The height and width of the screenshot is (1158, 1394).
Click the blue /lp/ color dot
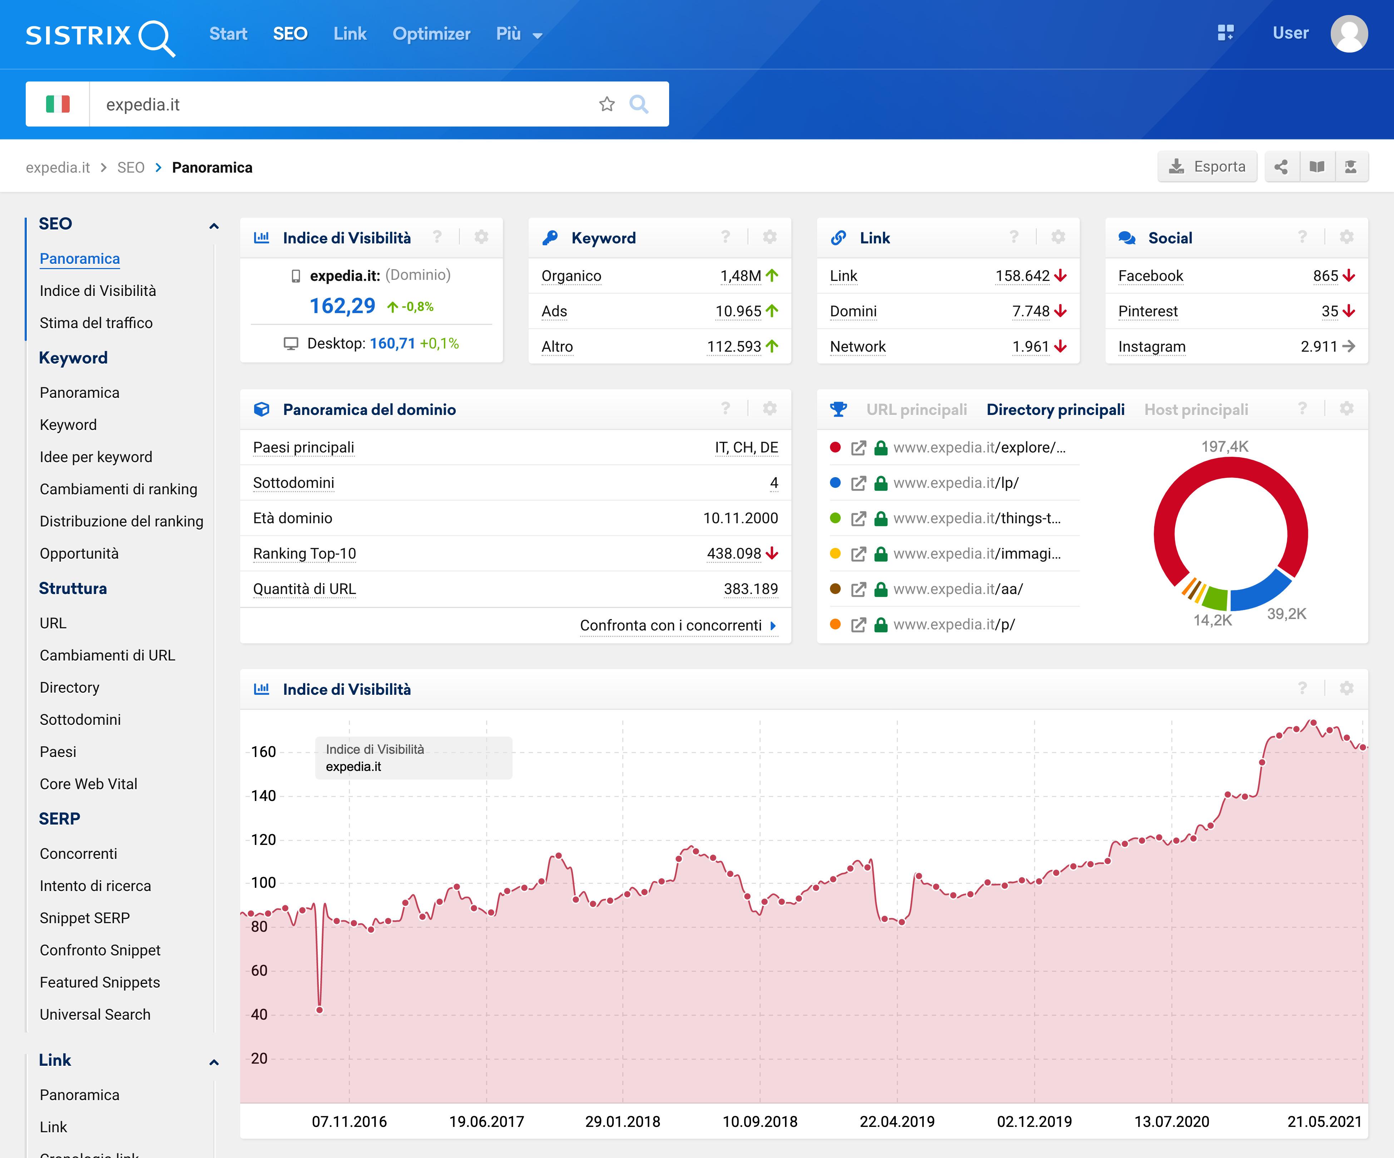(x=836, y=482)
